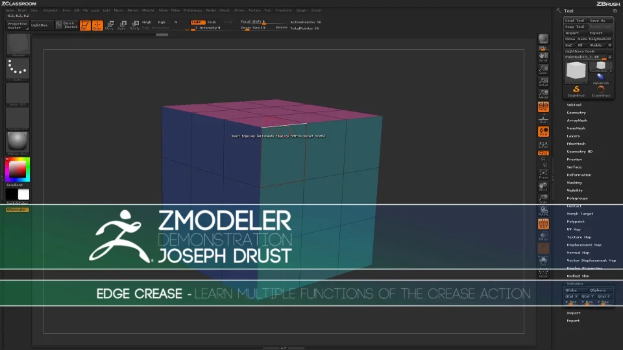
Task: Expand the Masking section
Action: point(574,183)
